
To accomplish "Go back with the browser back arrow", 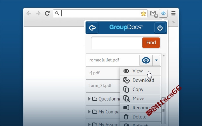I will (x=29, y=13).
